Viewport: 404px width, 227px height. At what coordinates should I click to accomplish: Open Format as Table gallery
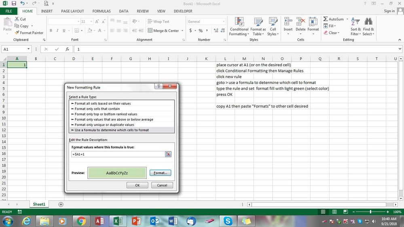[x=258, y=27]
